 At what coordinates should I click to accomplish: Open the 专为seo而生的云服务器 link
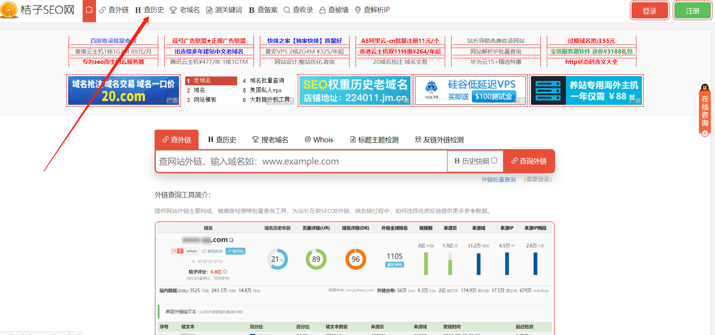(113, 62)
